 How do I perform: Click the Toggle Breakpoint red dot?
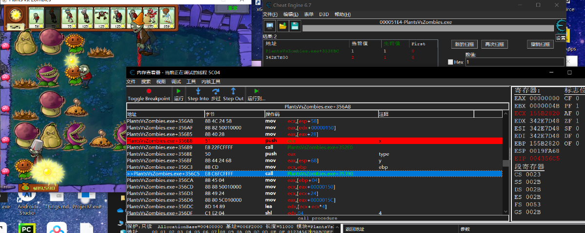point(149,91)
